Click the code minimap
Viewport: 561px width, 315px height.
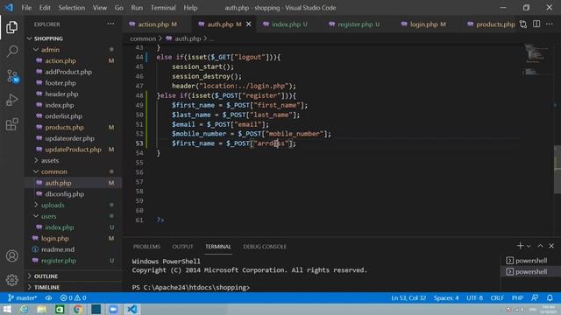click(536, 59)
